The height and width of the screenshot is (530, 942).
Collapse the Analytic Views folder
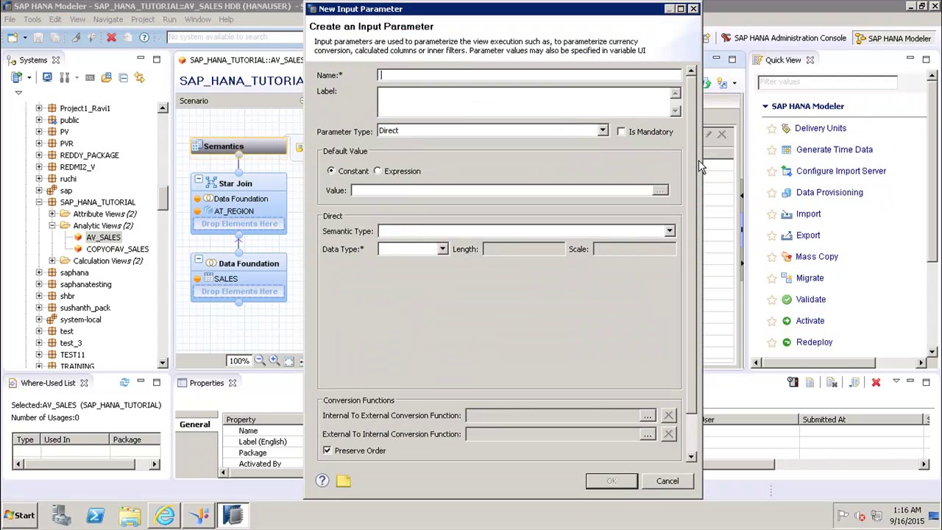[52, 225]
